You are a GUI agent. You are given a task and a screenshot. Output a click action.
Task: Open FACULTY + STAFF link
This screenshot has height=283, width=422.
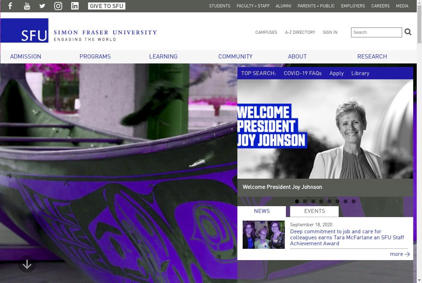pos(253,6)
